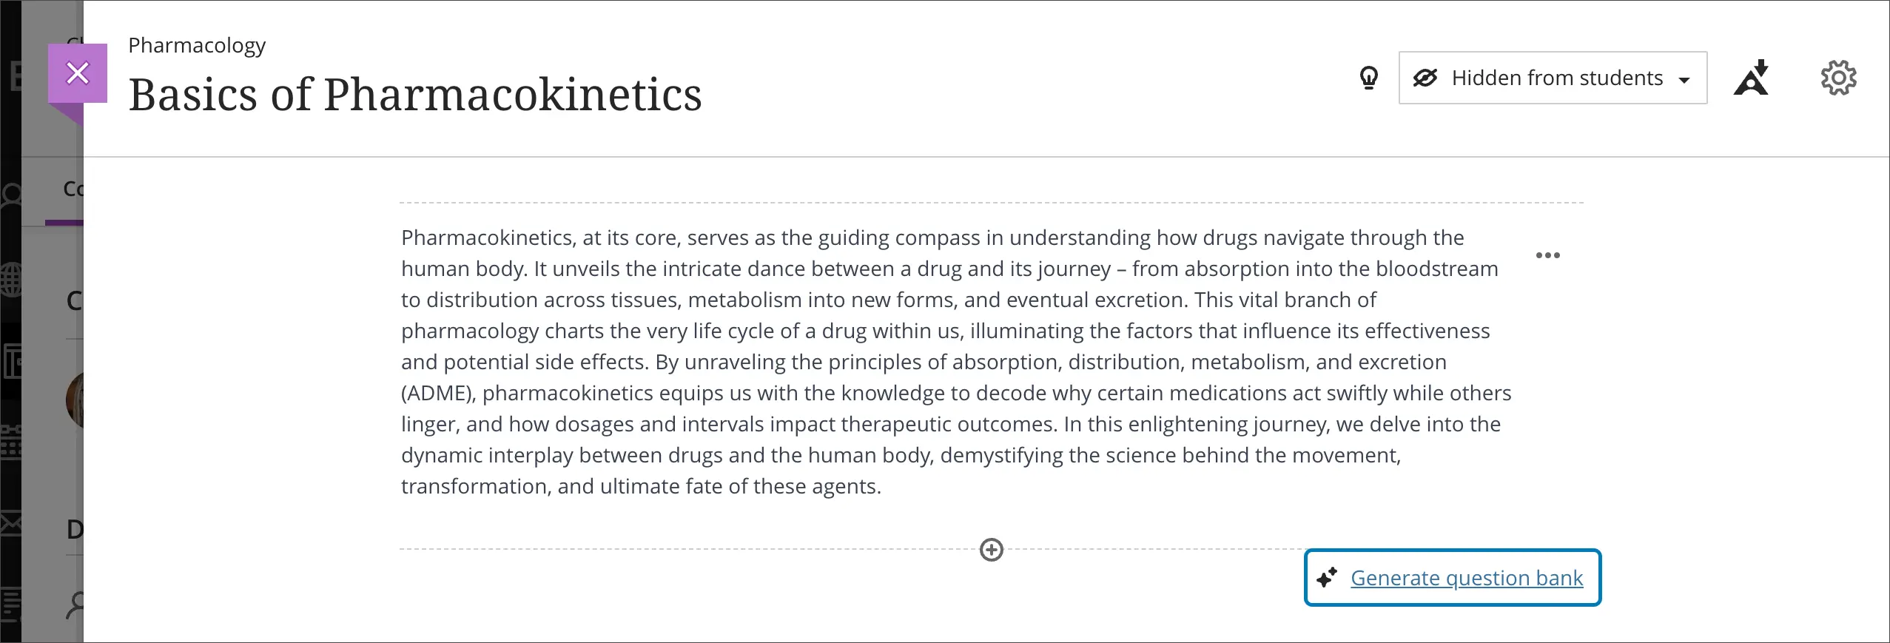Open the three-dot options menu for text block

point(1547,255)
